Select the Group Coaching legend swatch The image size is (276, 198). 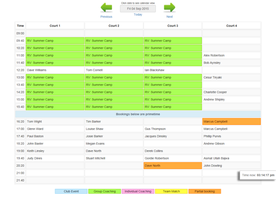point(104,191)
